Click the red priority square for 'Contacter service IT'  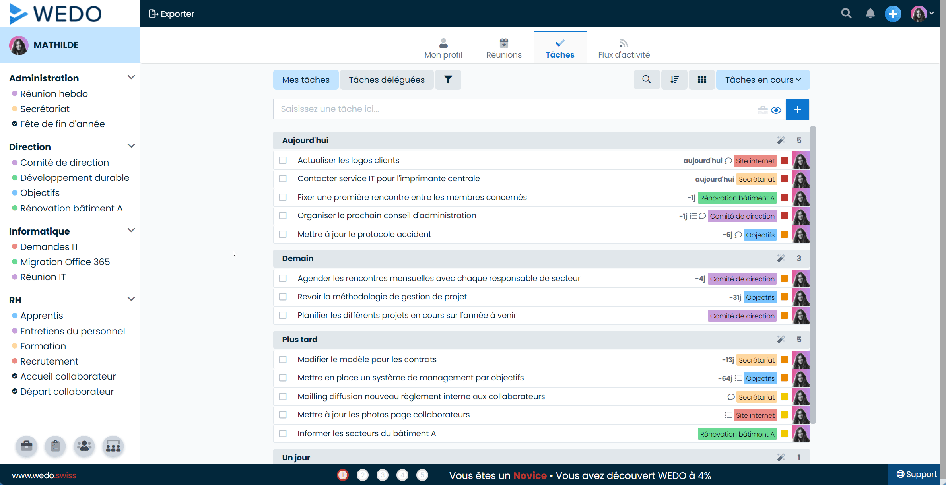784,179
